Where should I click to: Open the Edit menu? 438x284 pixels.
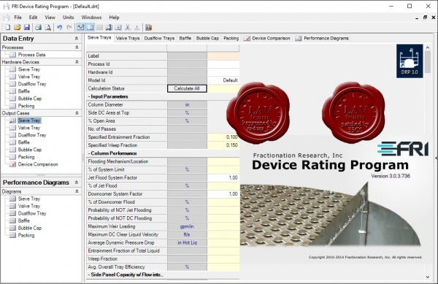click(x=33, y=18)
